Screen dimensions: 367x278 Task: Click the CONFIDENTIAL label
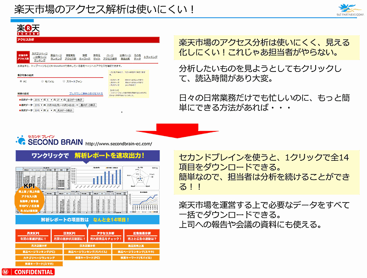point(33,272)
